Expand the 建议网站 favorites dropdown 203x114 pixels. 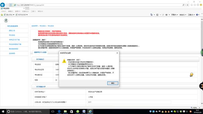click(14, 15)
